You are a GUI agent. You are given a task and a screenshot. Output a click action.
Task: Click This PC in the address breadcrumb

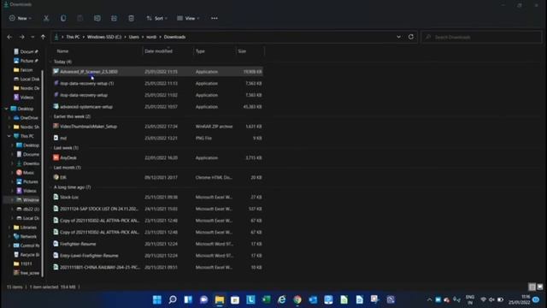pos(73,37)
